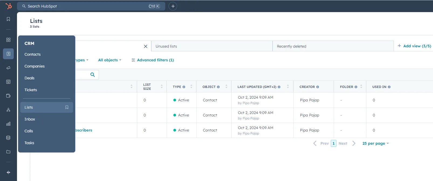The width and height of the screenshot is (433, 181).
Task: Sort by the FOLDER column arrows
Action: [361, 86]
